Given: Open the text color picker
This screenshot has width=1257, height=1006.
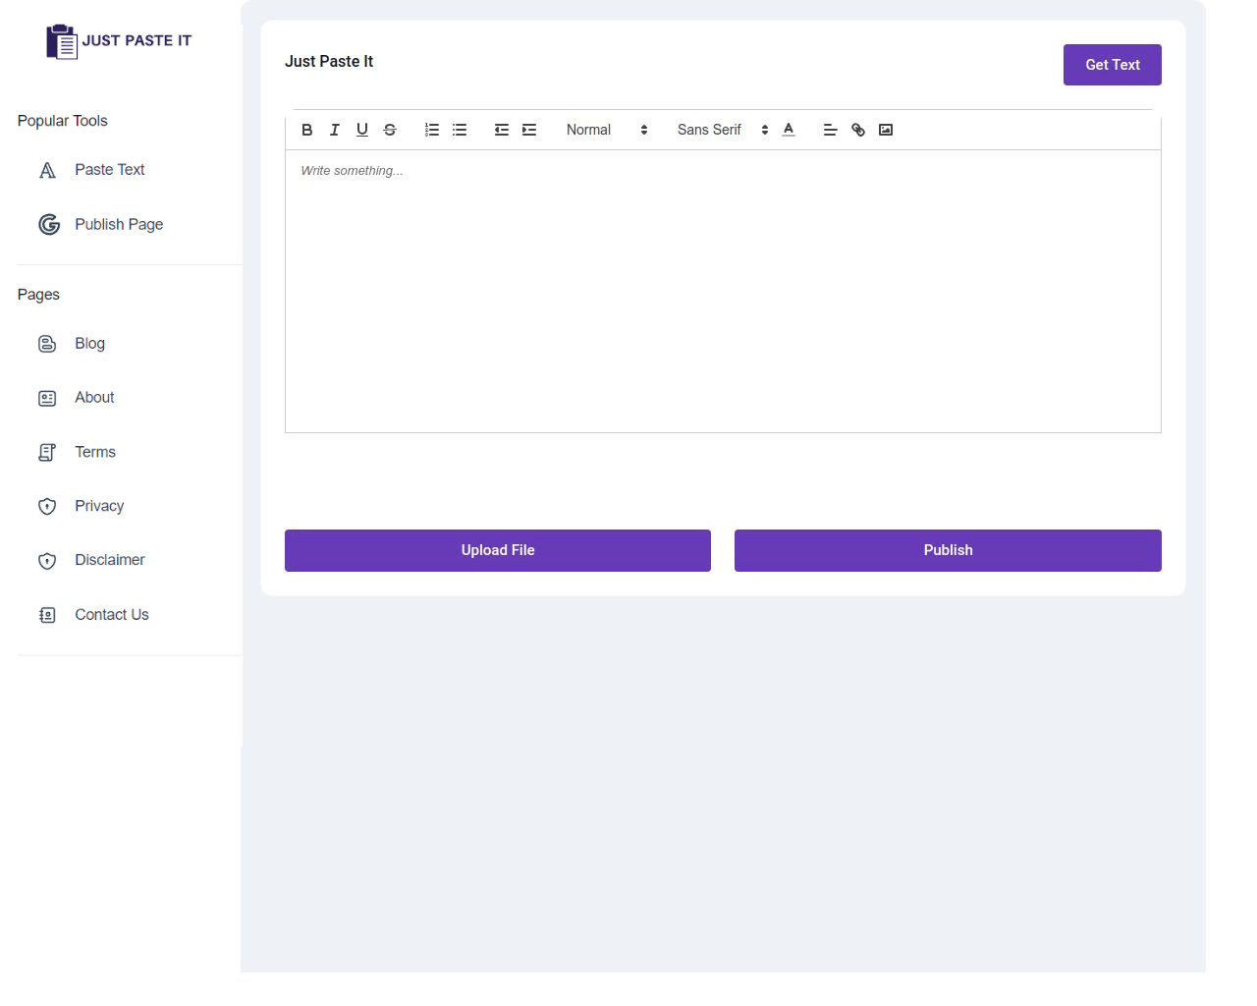Looking at the screenshot, I should (788, 129).
